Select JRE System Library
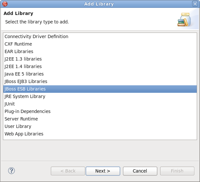 (25, 96)
